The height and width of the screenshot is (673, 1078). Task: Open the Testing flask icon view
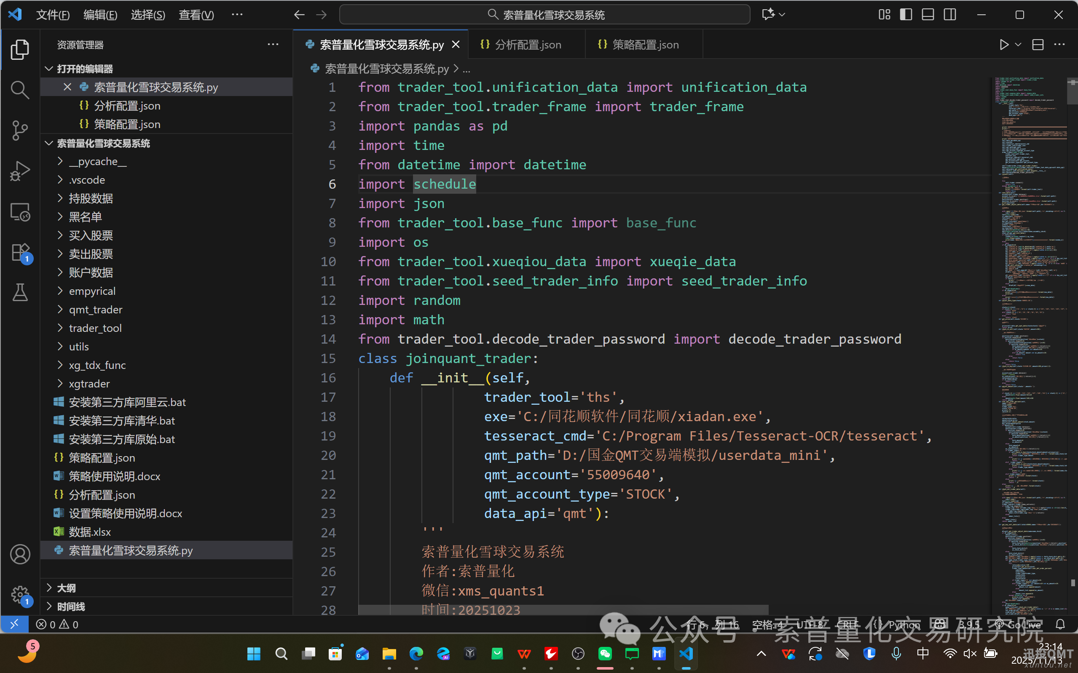(x=19, y=292)
